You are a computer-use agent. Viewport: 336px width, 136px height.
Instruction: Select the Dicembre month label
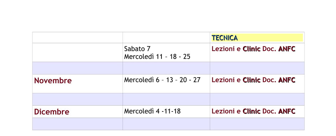[52, 112]
